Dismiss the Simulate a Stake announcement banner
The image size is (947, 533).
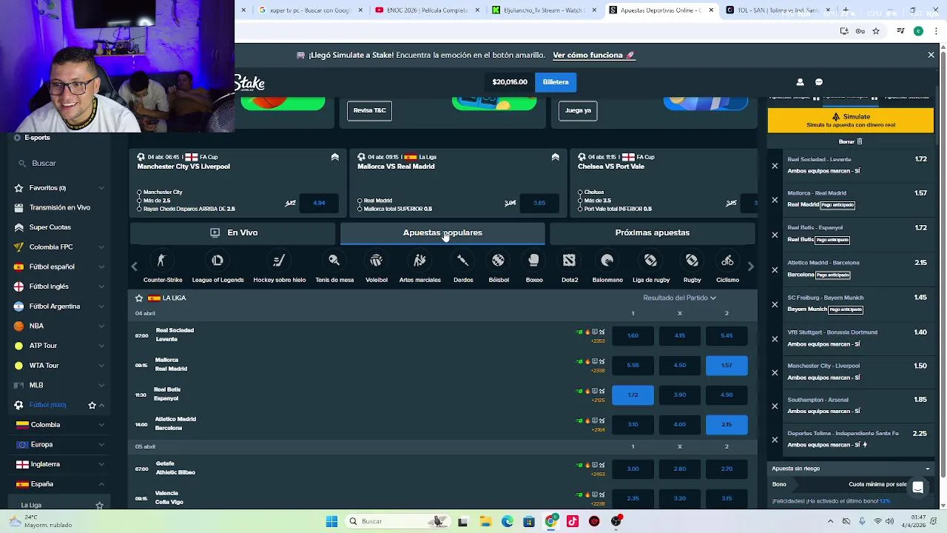pyautogui.click(x=931, y=55)
